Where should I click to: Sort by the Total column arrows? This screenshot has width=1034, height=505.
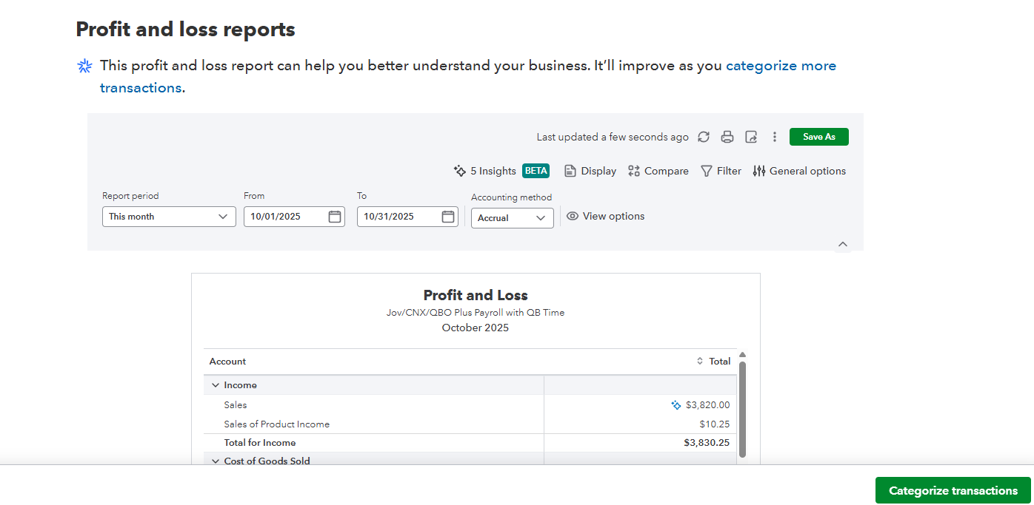pos(700,362)
